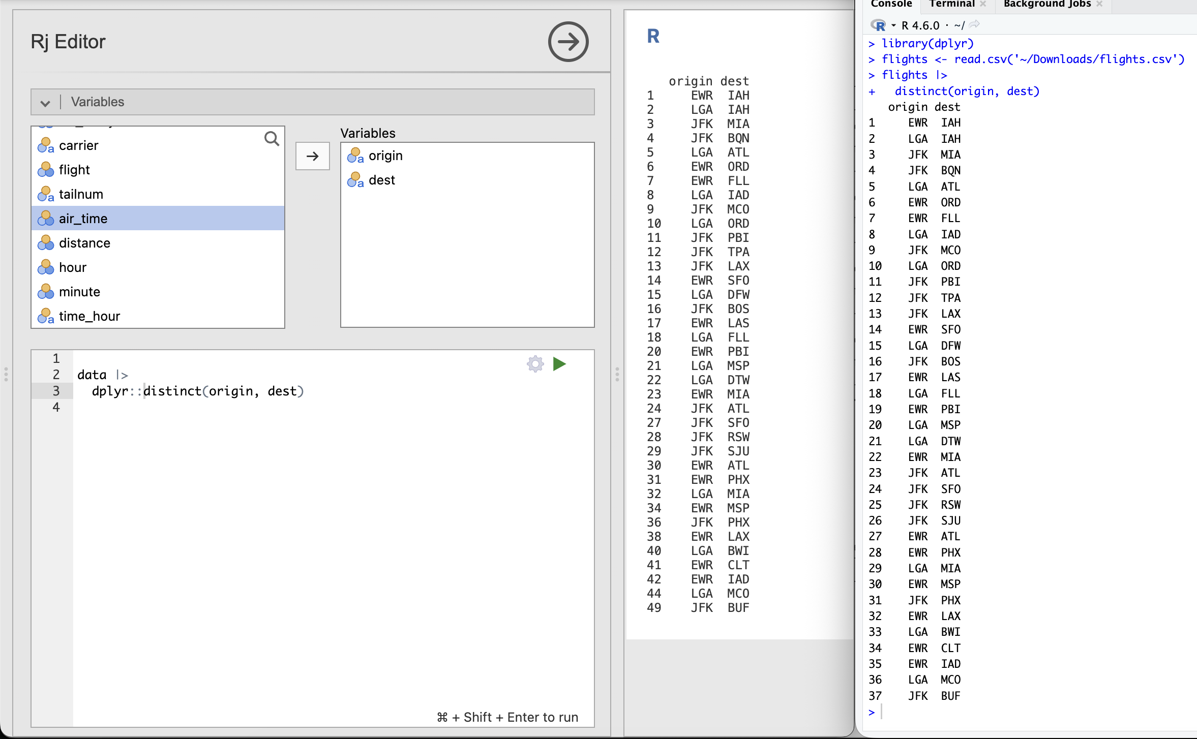
Task: Select the flight variable
Action: [x=158, y=170]
